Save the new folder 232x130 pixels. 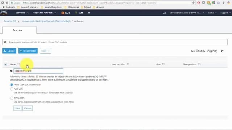[x=18, y=108]
